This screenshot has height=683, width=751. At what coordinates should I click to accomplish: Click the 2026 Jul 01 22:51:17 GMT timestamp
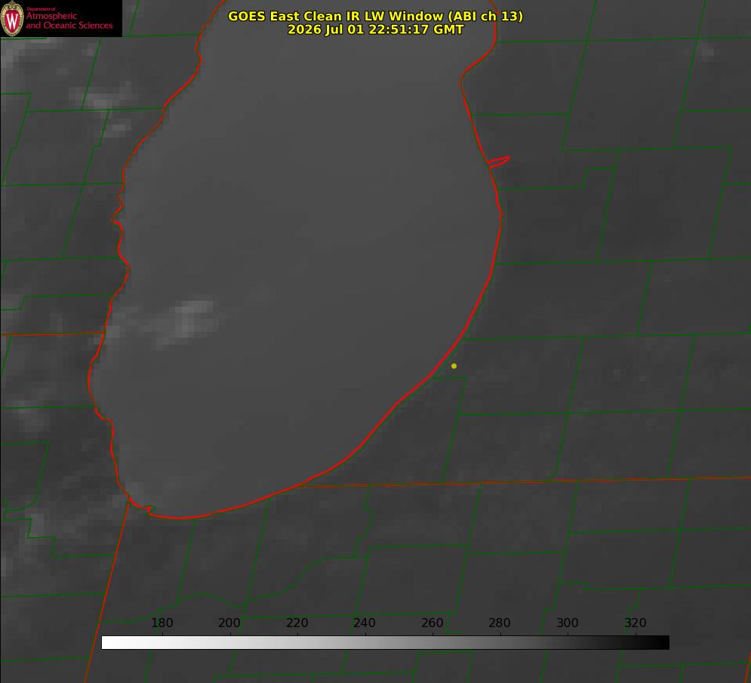pyautogui.click(x=376, y=29)
